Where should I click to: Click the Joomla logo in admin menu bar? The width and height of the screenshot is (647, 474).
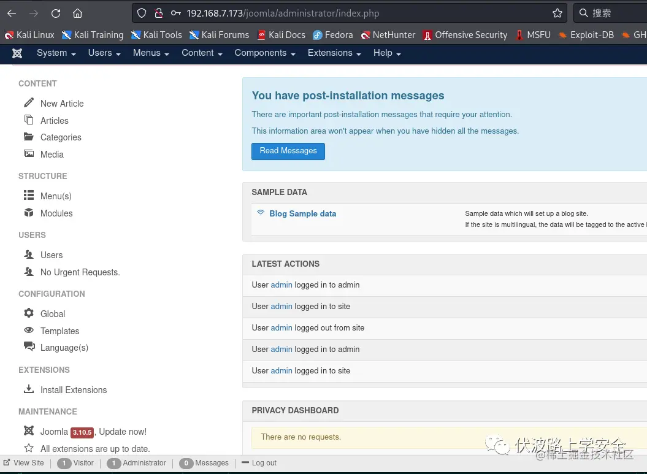click(17, 53)
